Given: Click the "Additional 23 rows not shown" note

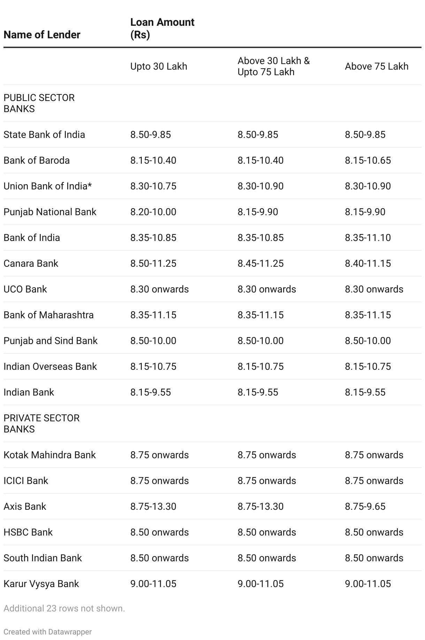Looking at the screenshot, I should [64, 609].
